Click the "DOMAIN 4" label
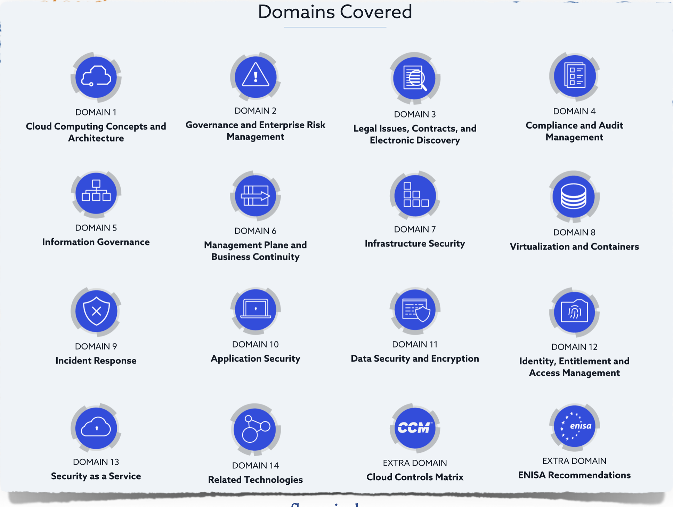The image size is (673, 507). 574,111
